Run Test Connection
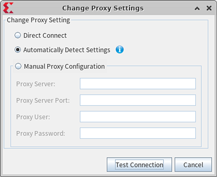The image size is (217, 177). tap(139, 164)
